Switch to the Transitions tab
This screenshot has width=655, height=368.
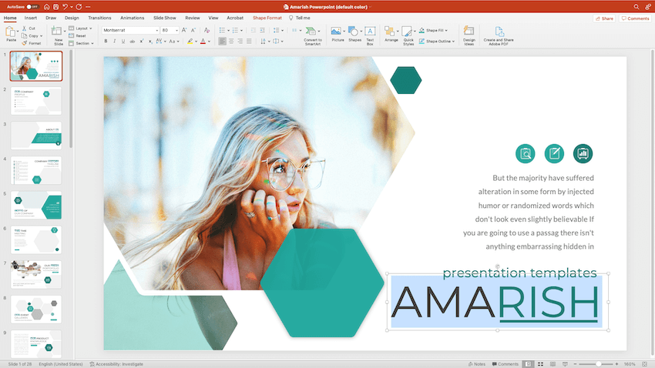(x=99, y=18)
